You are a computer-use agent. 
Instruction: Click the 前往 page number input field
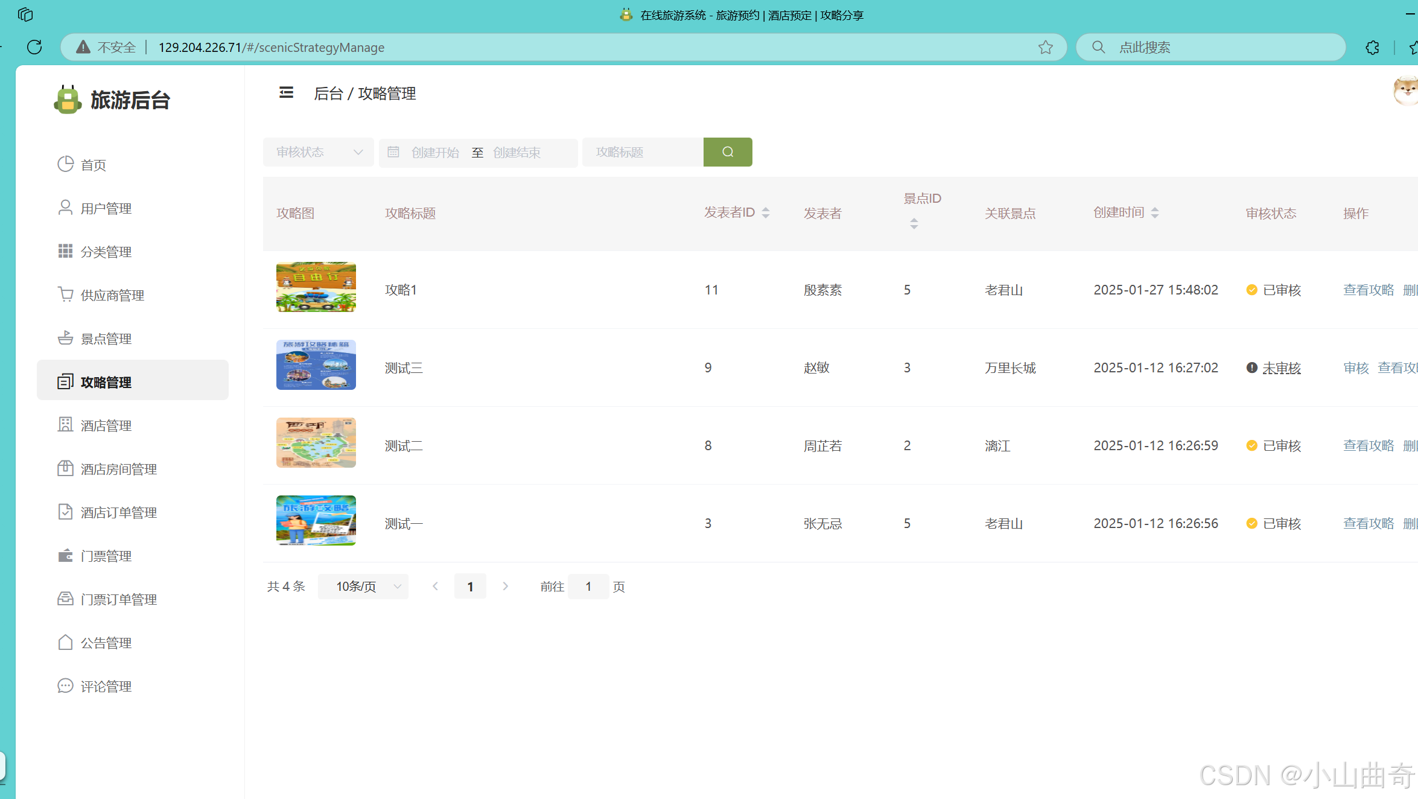[x=588, y=586]
